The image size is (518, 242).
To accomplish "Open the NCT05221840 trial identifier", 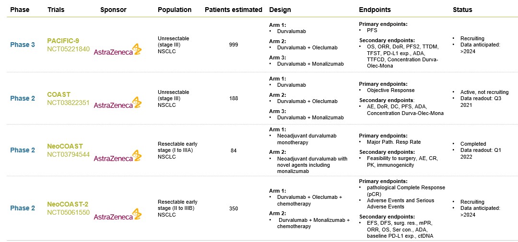I will click(x=68, y=49).
